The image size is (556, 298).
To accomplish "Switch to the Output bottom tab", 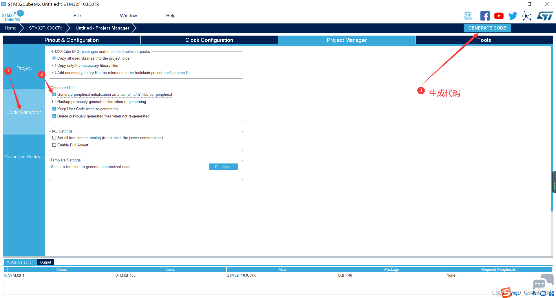I will pyautogui.click(x=45, y=262).
